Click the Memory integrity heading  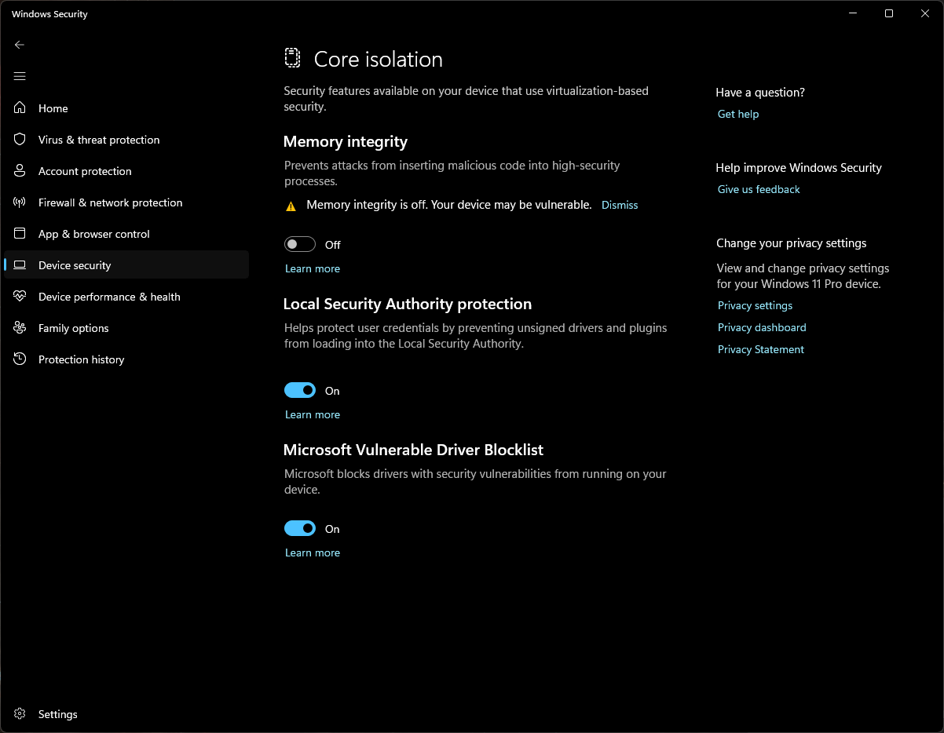click(346, 142)
